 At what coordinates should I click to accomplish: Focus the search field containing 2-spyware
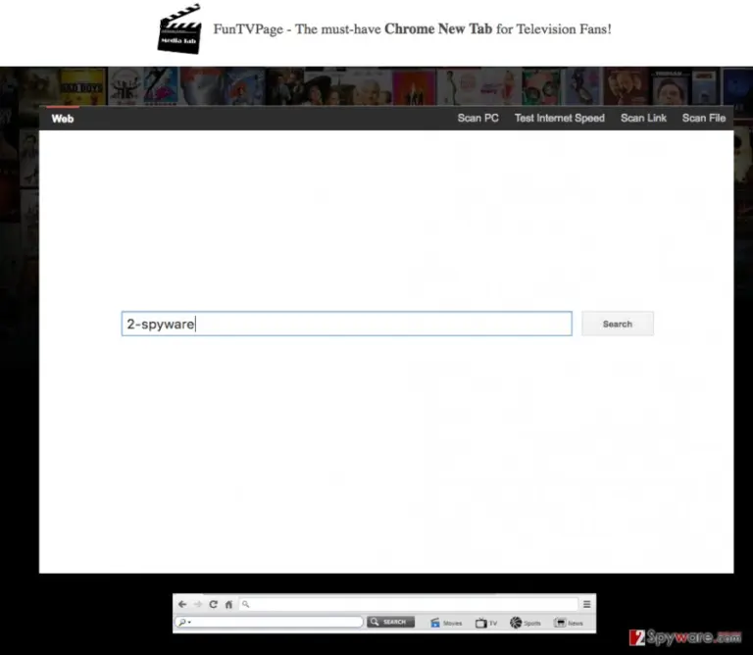pyautogui.click(x=347, y=324)
